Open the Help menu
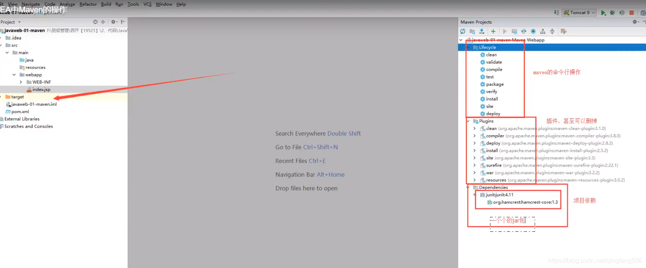The height and width of the screenshot is (268, 646). 181,4
